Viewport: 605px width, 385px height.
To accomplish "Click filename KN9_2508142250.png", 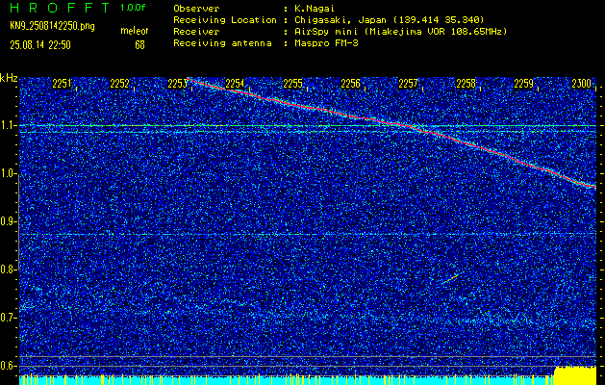I will 52,26.
